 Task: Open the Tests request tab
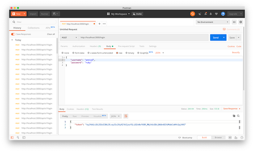142,46
